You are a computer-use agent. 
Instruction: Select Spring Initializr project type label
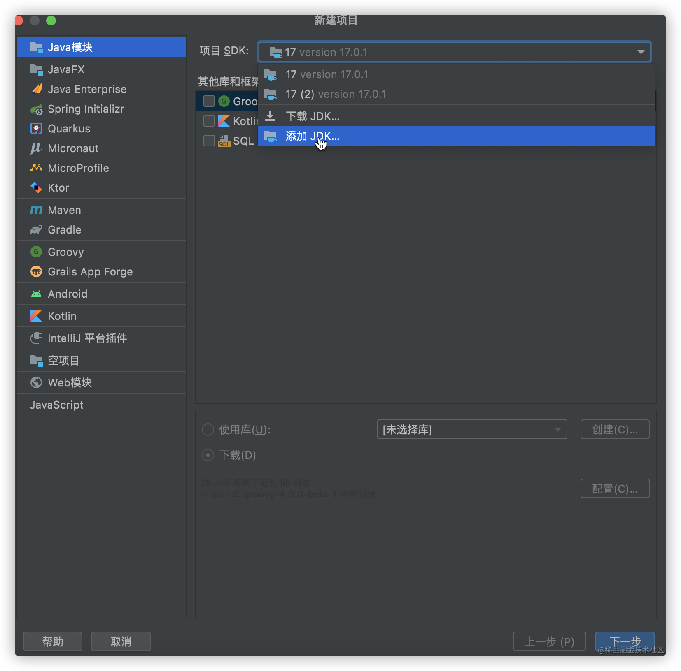click(x=86, y=109)
